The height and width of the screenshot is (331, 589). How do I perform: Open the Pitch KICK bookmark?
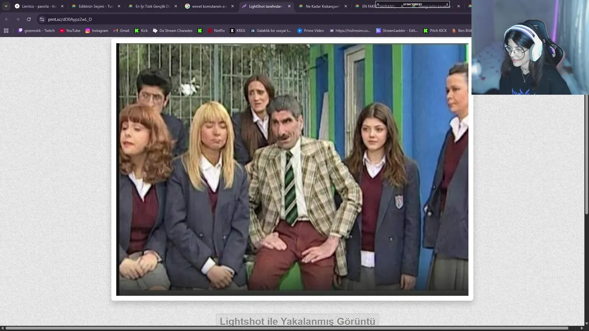click(x=435, y=31)
